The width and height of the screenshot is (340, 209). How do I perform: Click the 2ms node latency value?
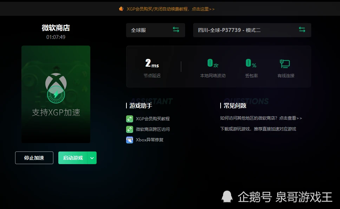click(x=152, y=63)
